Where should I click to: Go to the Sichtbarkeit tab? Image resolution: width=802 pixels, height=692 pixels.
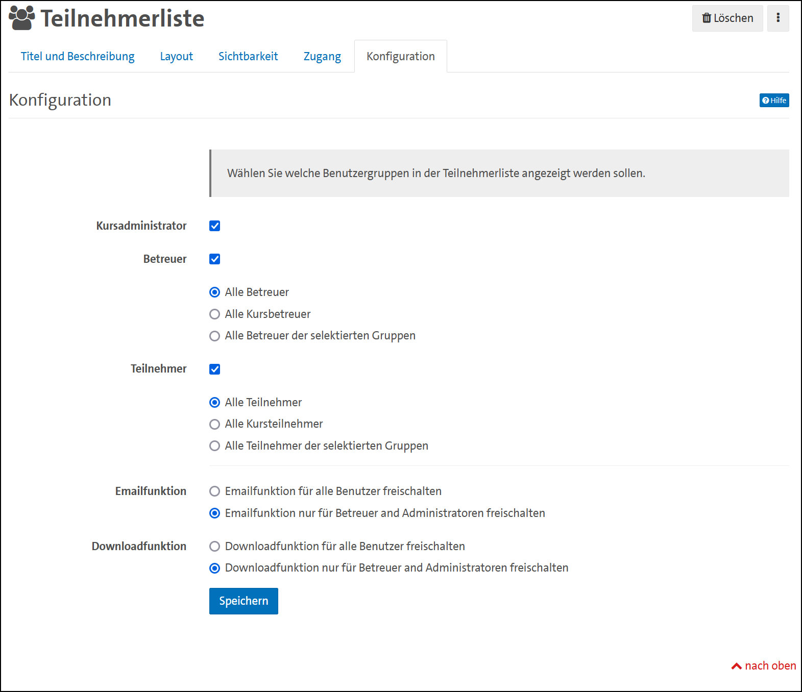click(248, 56)
